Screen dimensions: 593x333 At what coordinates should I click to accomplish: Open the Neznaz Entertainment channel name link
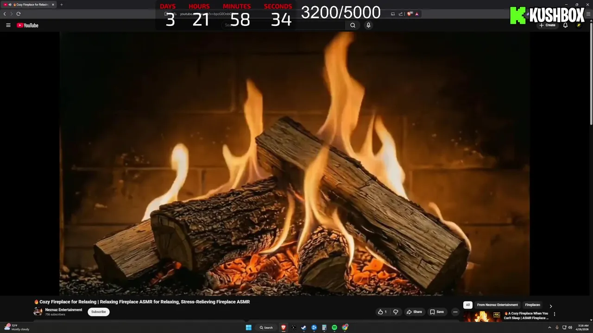click(63, 310)
